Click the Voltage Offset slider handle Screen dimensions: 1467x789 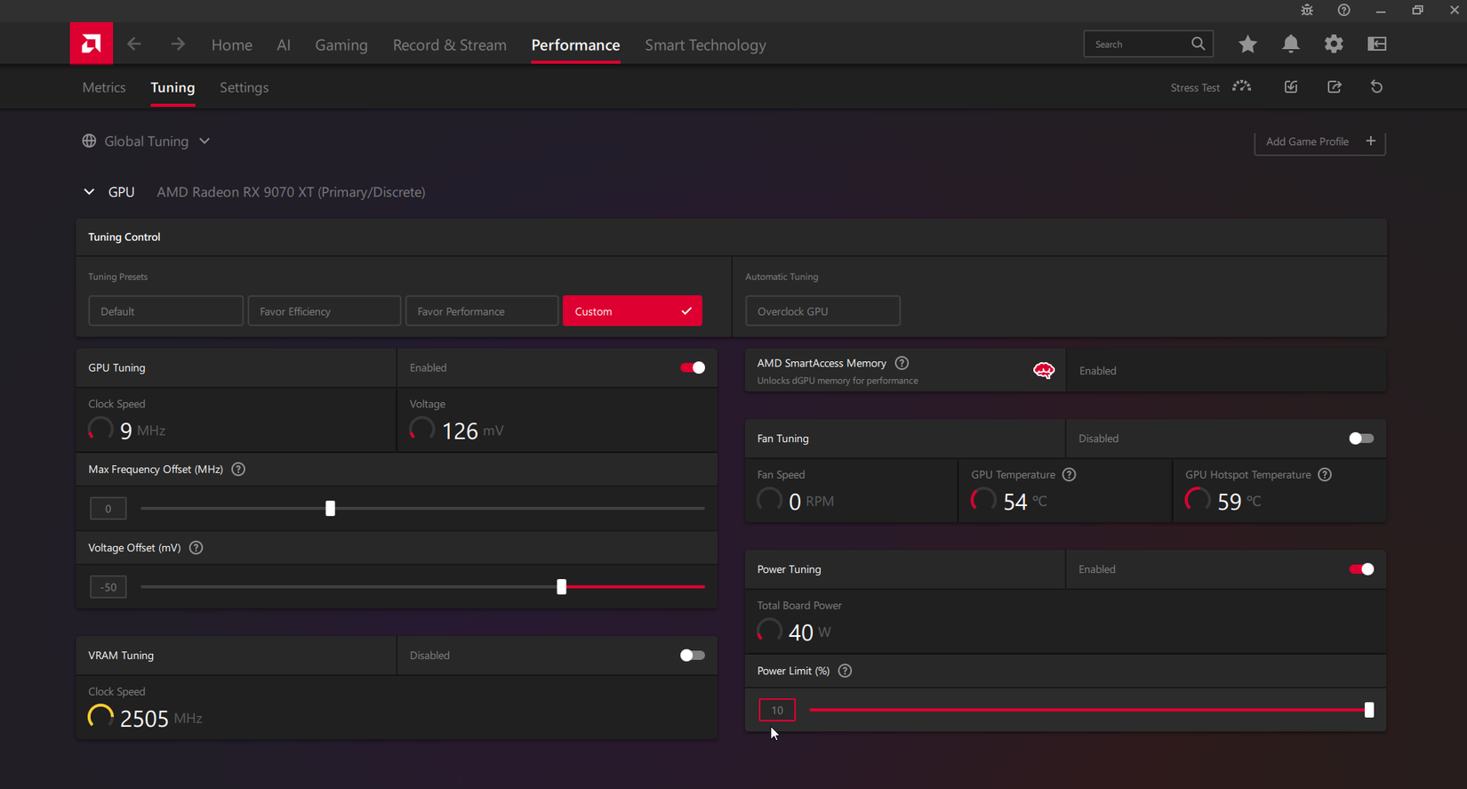(561, 587)
